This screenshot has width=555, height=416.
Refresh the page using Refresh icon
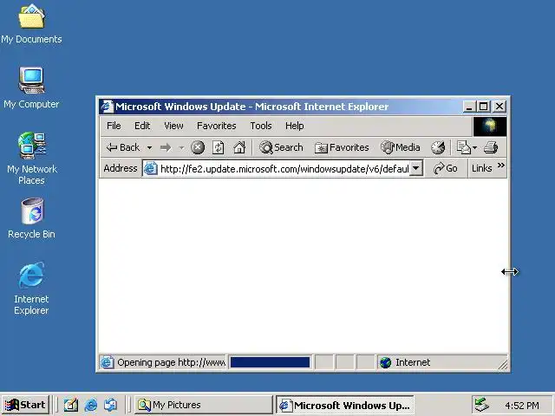click(x=218, y=147)
